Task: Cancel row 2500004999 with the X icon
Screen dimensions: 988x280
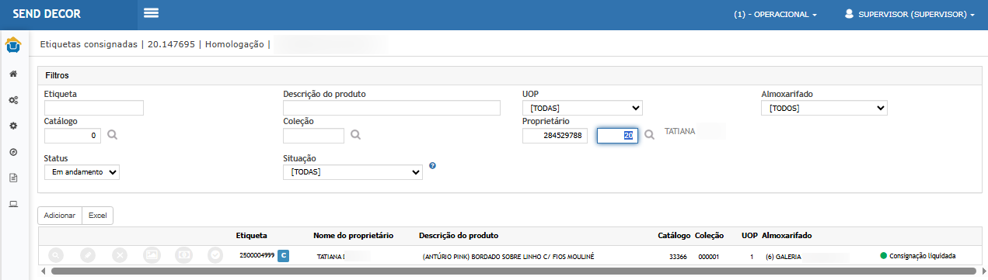Action: coord(120,254)
